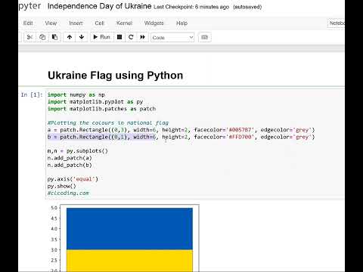
Task: Select cell via the In [1] prompt
Action: (x=32, y=94)
